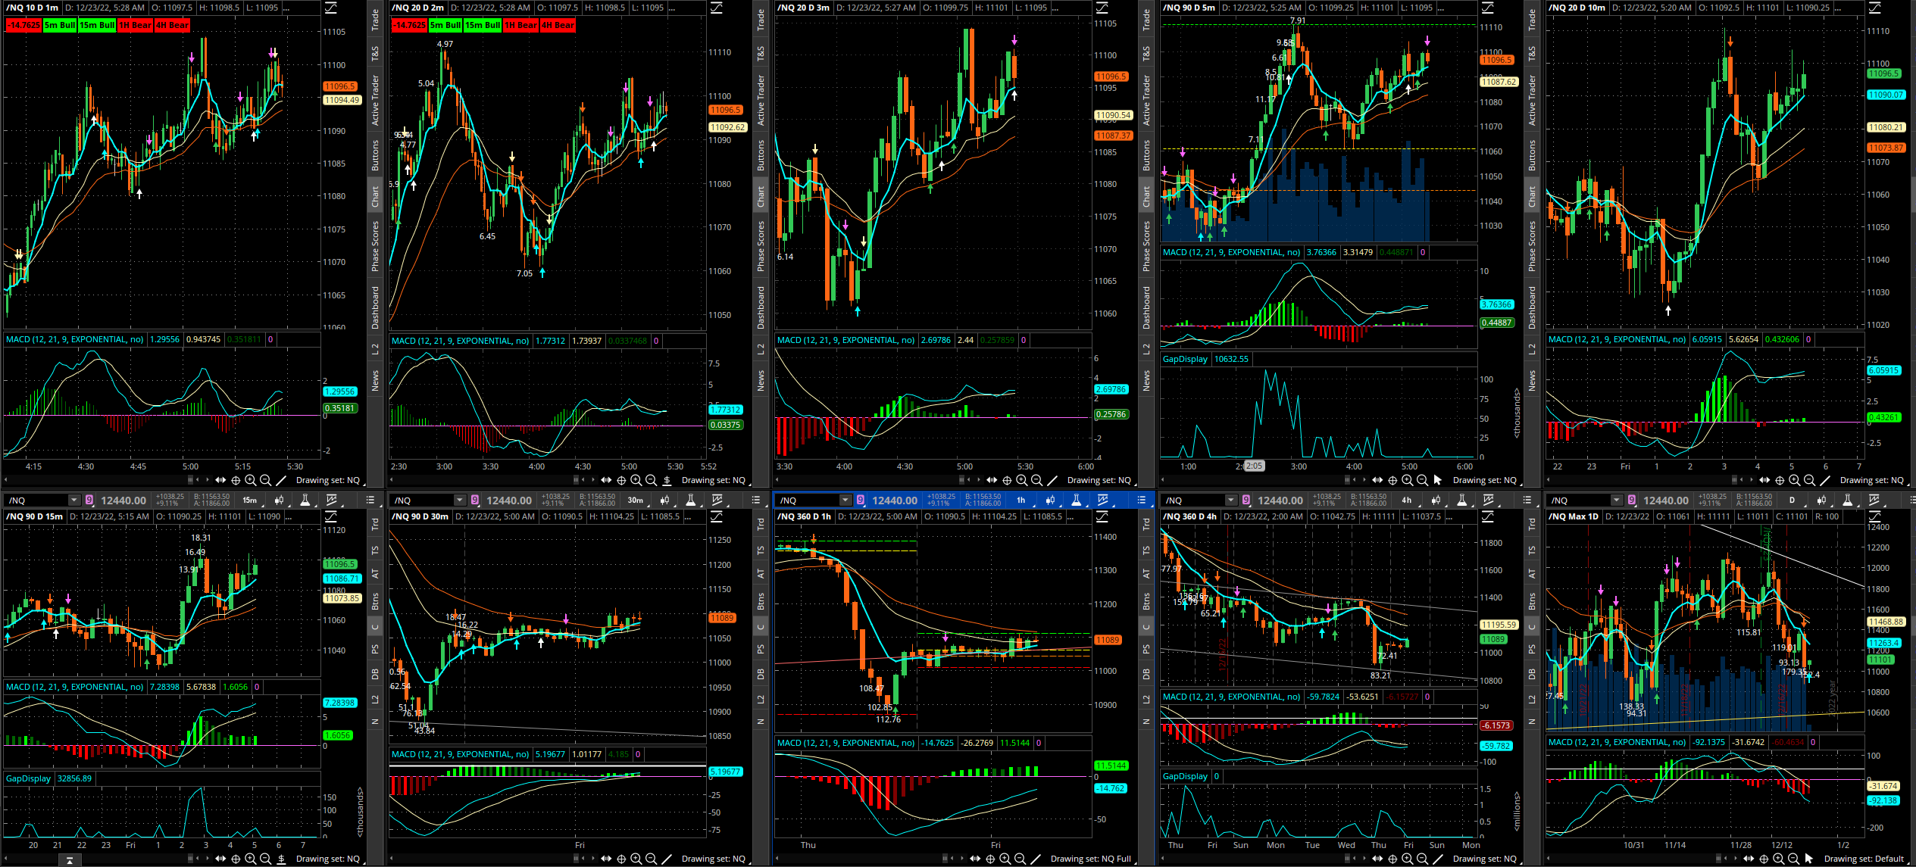1916x867 pixels.
Task: Click chart settings icon beside 30m chart header
Action: click(x=717, y=516)
